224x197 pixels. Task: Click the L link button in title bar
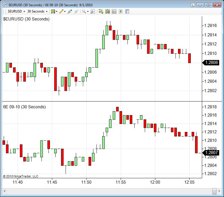pos(193,5)
